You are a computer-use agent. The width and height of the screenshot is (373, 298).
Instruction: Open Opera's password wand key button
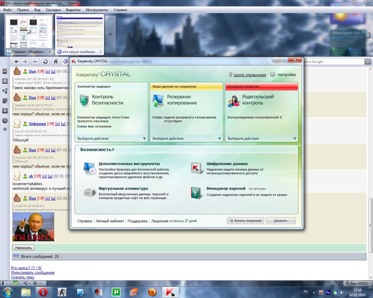(x=35, y=61)
